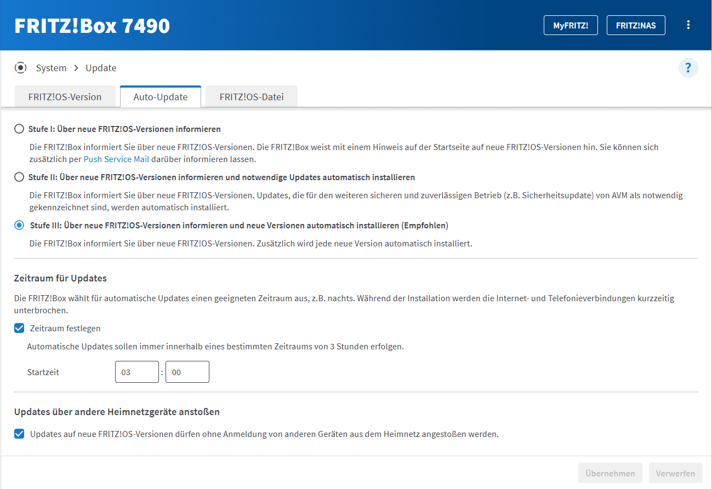Image resolution: width=712 pixels, height=489 pixels.
Task: Click Update breadcrumb entry
Action: coord(101,68)
